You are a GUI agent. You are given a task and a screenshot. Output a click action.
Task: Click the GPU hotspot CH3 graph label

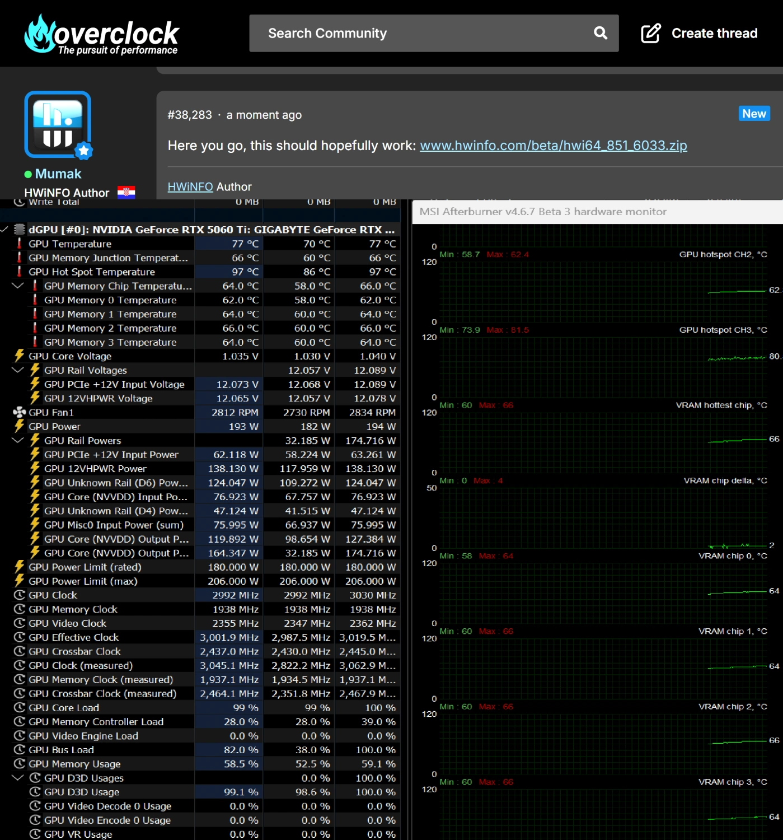click(x=723, y=330)
